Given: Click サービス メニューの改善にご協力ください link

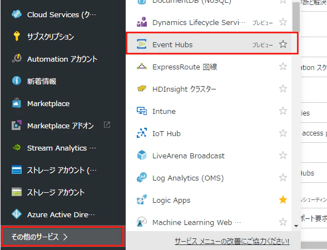Looking at the screenshot, I should (x=232, y=241).
